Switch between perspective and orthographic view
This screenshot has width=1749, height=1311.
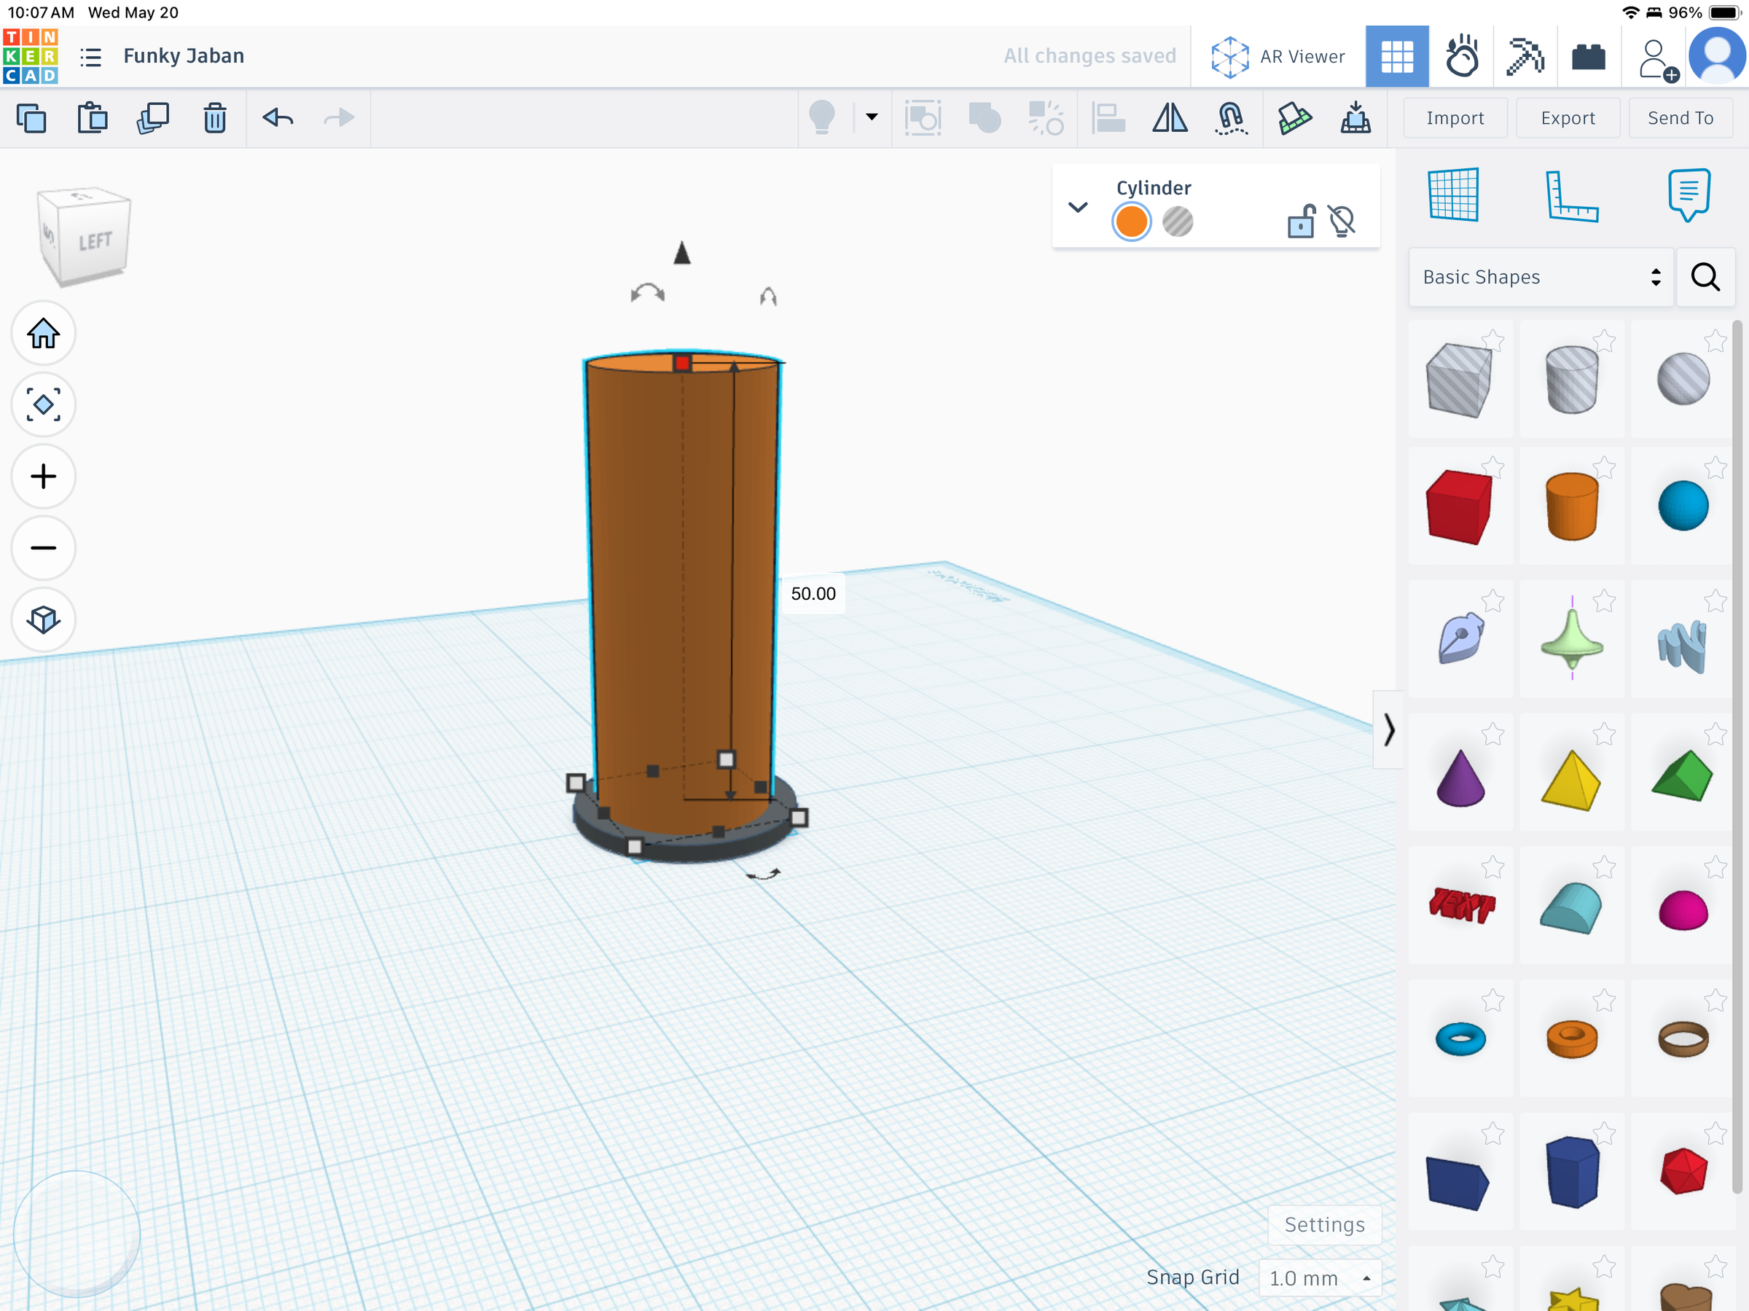click(x=44, y=619)
